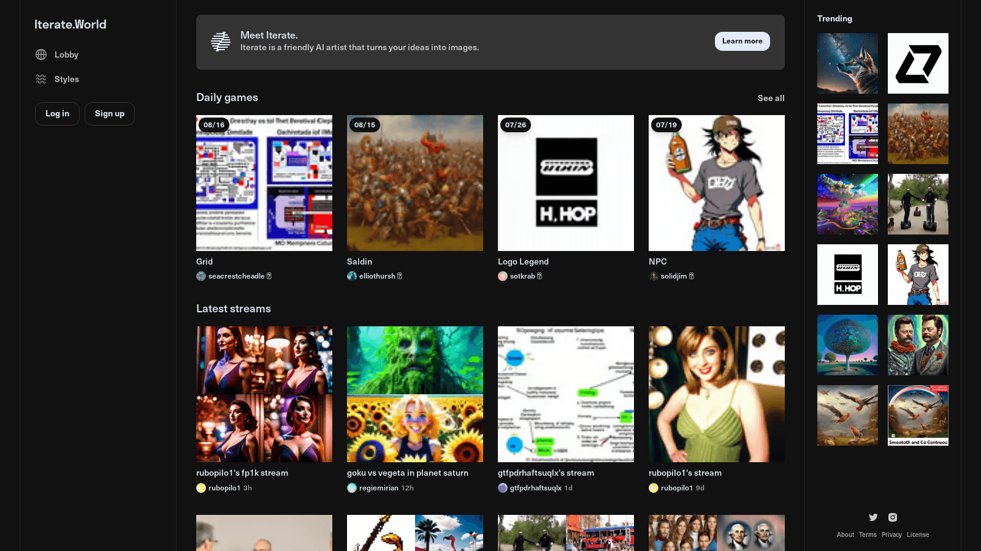
Task: Click See all daily games
Action: tap(771, 98)
